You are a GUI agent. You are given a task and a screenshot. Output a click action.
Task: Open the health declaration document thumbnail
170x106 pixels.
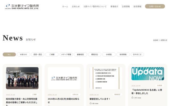106,78
